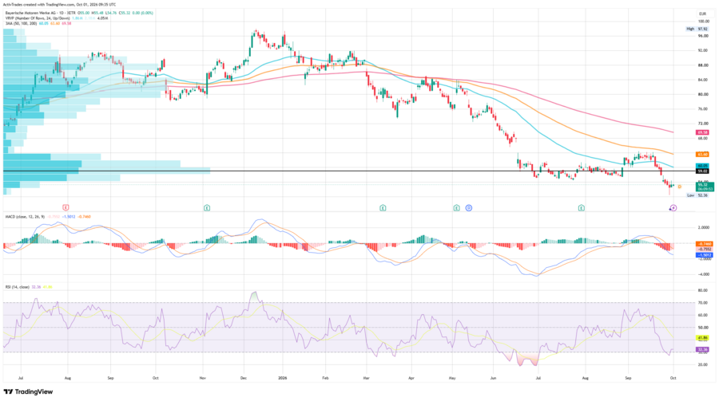The width and height of the screenshot is (719, 401).
Task: Click the TradingView logo
Action: (x=28, y=392)
